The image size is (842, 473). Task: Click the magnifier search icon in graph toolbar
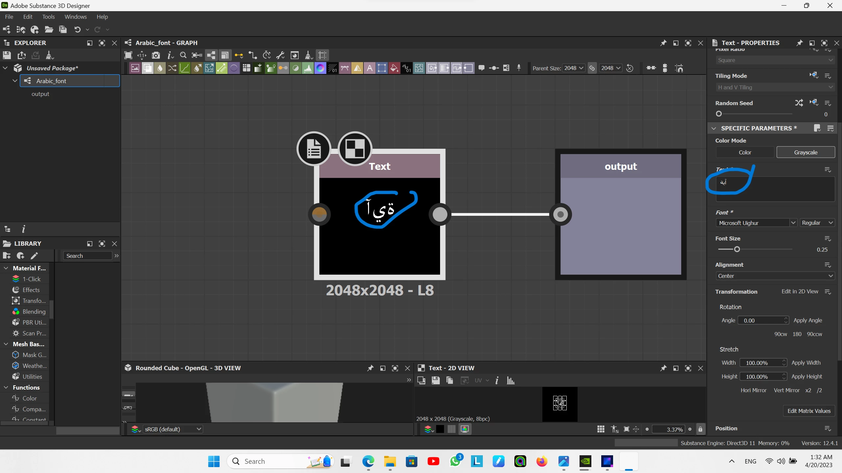tap(183, 55)
